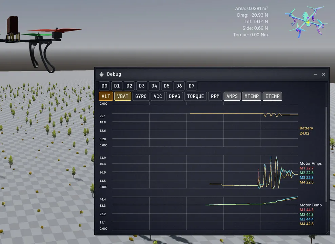
Task: Hide the MTEMP motor temperature graph
Action: 252,96
